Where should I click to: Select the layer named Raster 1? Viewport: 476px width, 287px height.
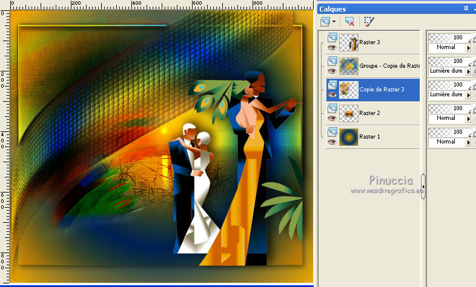tap(369, 137)
